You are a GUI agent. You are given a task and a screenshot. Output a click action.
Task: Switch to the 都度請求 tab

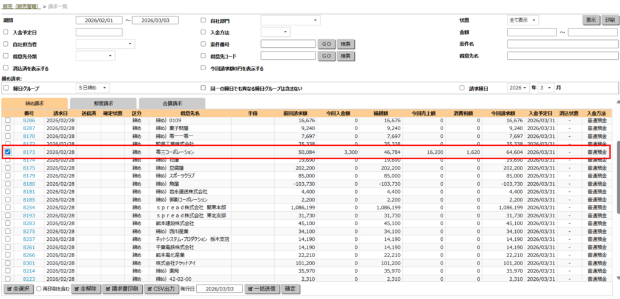pos(104,103)
